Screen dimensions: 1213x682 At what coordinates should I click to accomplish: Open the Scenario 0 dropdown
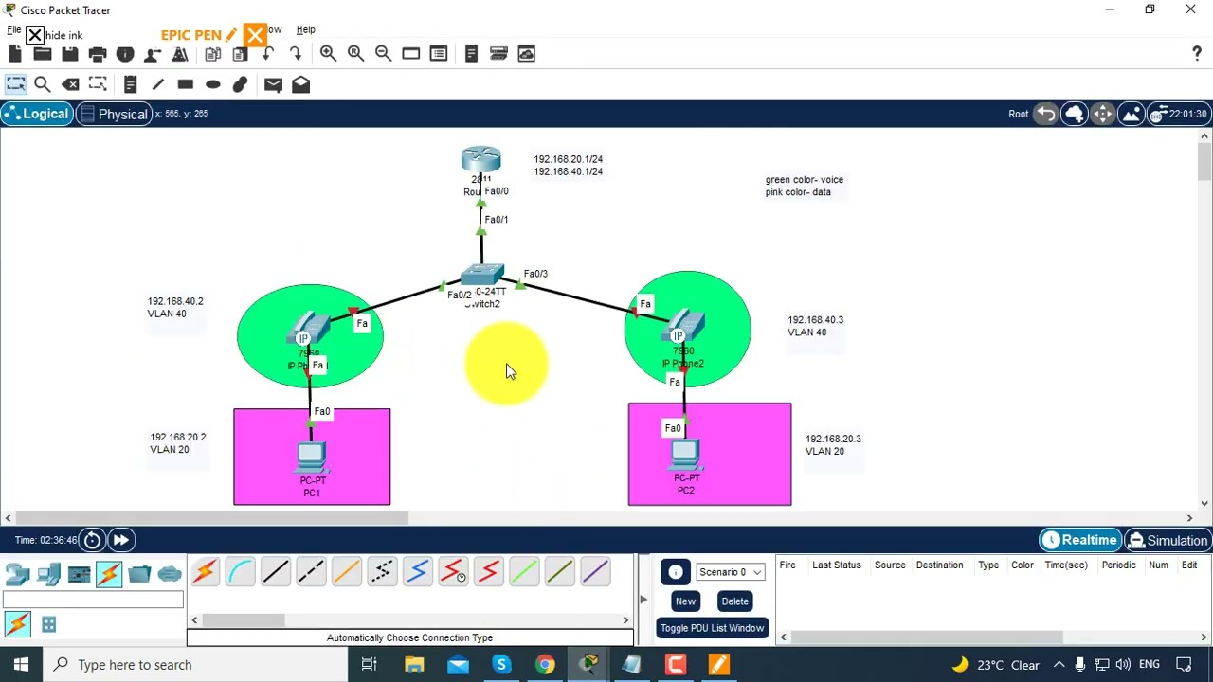[730, 572]
